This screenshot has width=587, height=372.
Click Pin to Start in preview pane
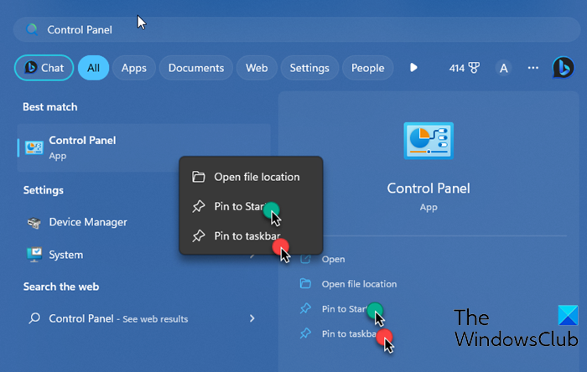(x=345, y=309)
